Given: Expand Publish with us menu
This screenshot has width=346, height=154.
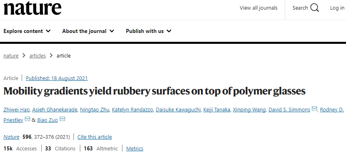Looking at the screenshot, I should coord(149,31).
